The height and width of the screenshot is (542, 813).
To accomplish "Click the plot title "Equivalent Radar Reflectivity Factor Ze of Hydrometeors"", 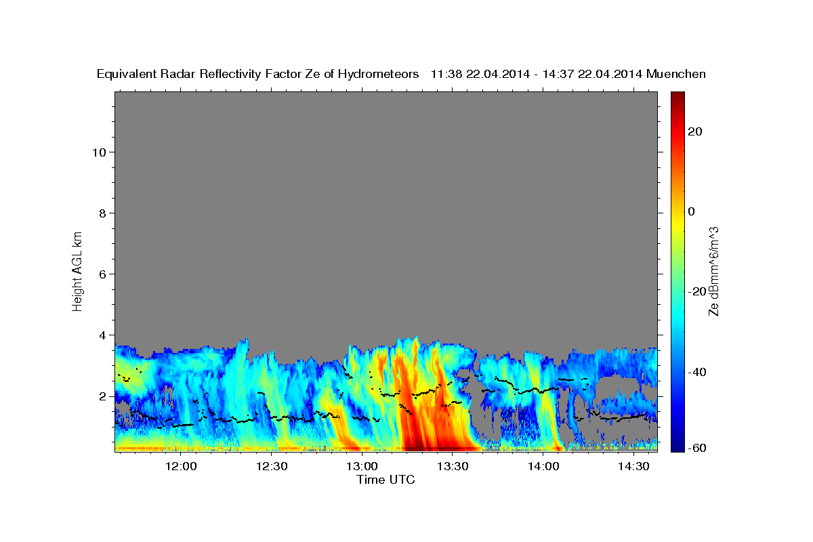I will (x=258, y=75).
